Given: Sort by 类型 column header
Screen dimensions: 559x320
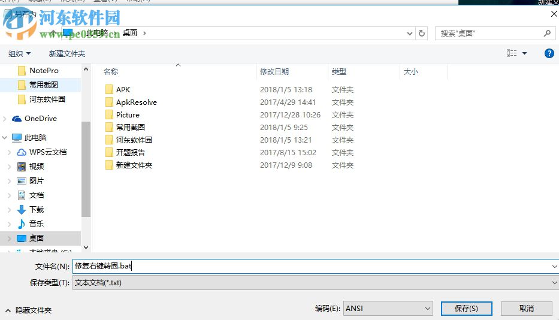Looking at the screenshot, I should 339,72.
